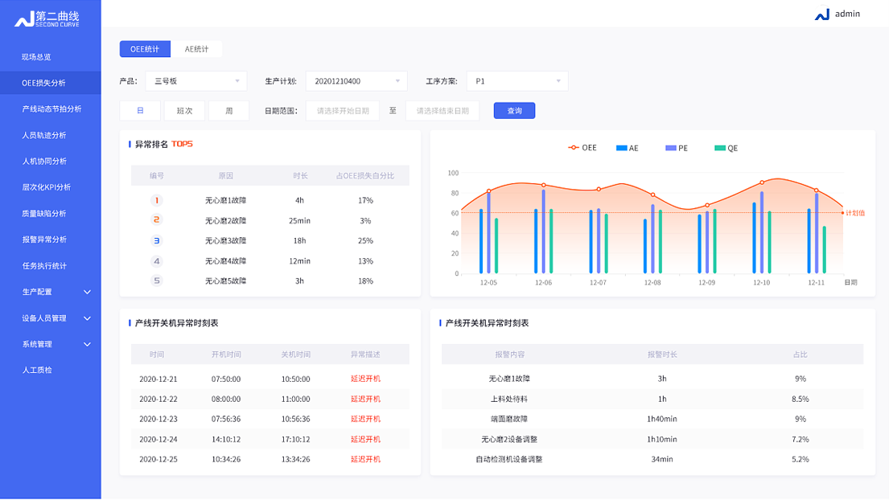
Task: Switch to the AE统计 tab
Action: click(x=196, y=49)
